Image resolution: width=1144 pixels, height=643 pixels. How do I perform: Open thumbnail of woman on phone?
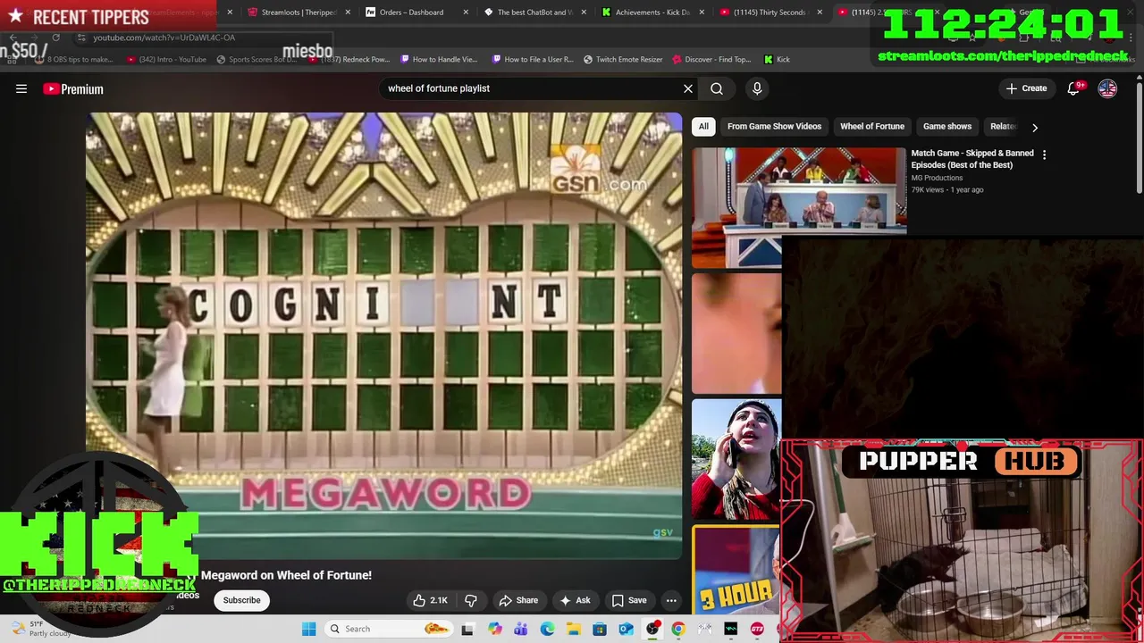click(x=736, y=459)
